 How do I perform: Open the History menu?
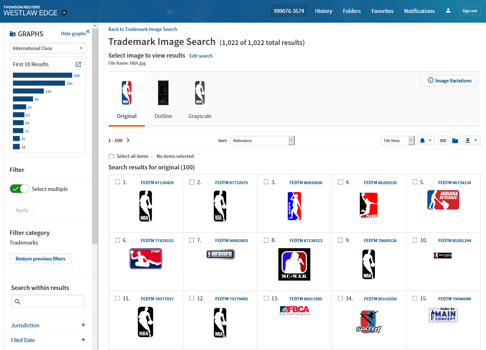tap(324, 11)
